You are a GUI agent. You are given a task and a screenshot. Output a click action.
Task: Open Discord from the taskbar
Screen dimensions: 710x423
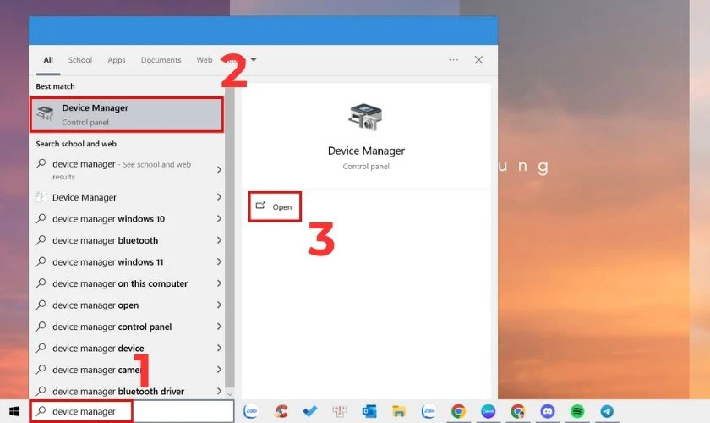tap(548, 411)
